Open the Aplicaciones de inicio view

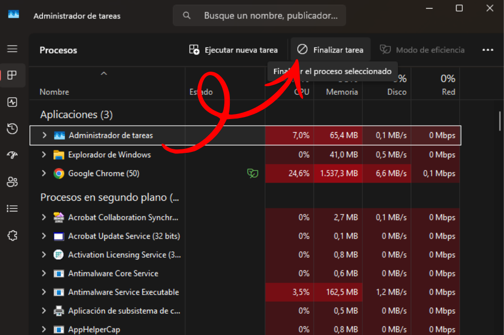point(13,155)
